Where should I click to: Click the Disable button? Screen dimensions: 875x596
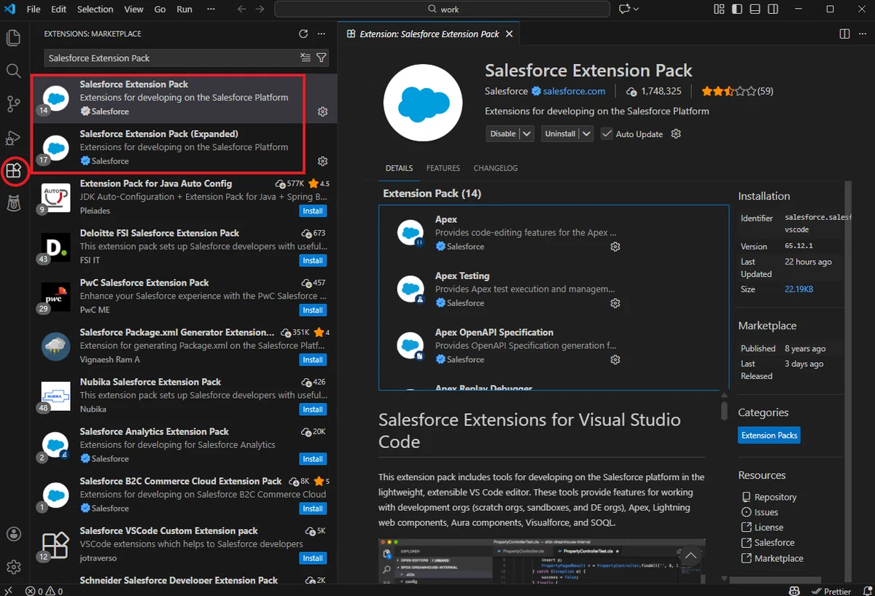tap(503, 134)
